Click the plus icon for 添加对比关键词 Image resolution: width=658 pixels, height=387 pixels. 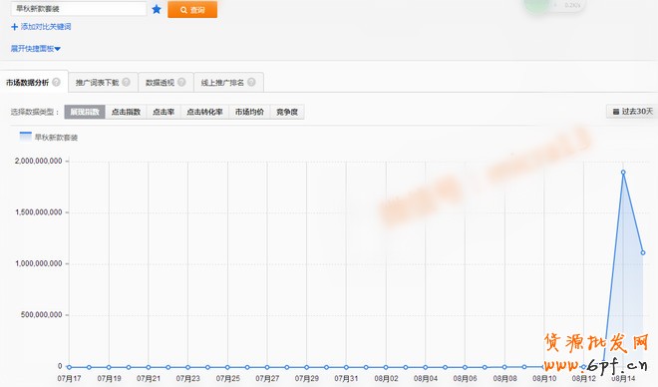14,27
